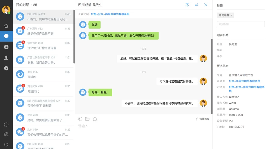Click the 添加标签 input field

[x=241, y=24]
